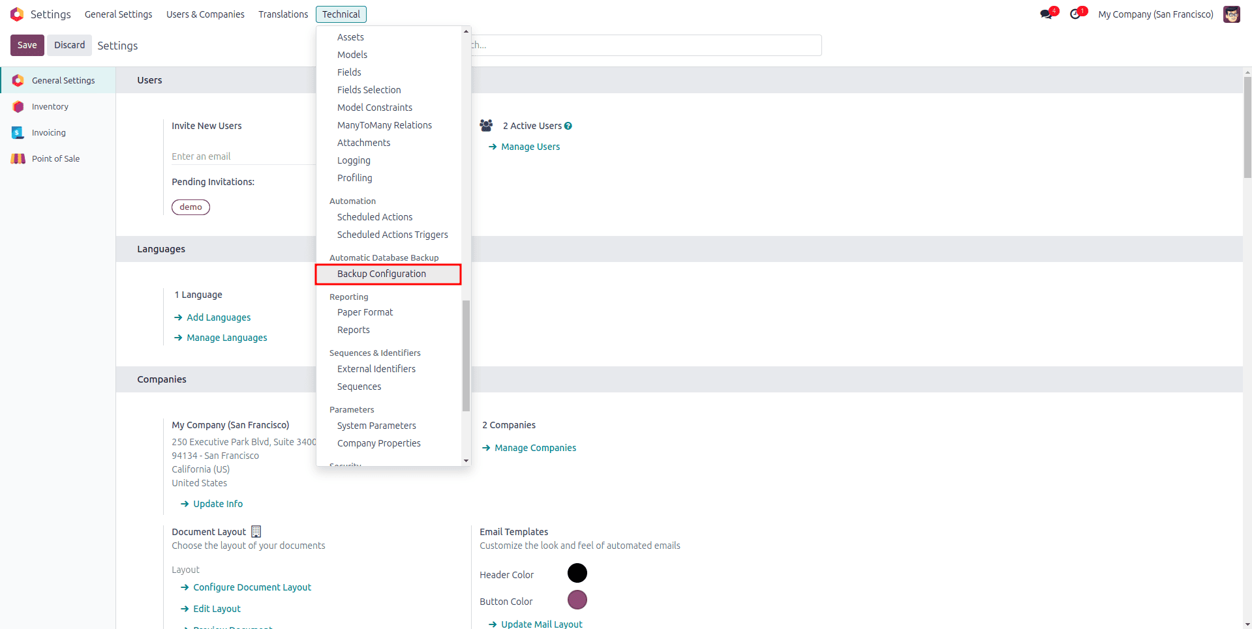Change the purple Button Color swatch
The width and height of the screenshot is (1252, 629).
[577, 600]
